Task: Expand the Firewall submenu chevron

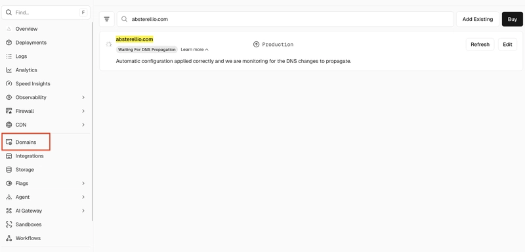Action: click(83, 111)
